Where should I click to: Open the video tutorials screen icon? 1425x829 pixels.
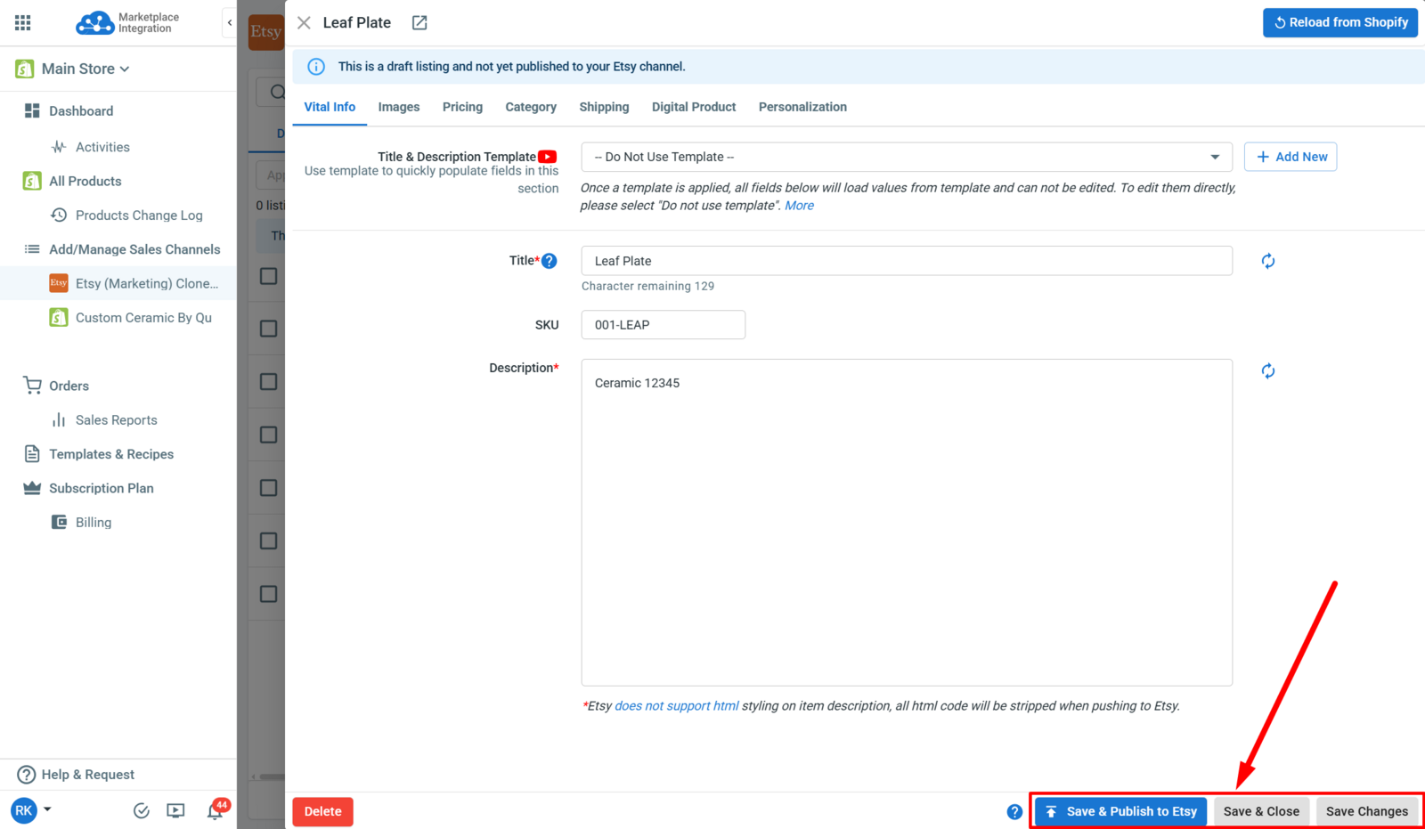[175, 810]
